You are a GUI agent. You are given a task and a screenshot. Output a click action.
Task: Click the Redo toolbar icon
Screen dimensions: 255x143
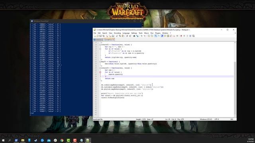130,36
